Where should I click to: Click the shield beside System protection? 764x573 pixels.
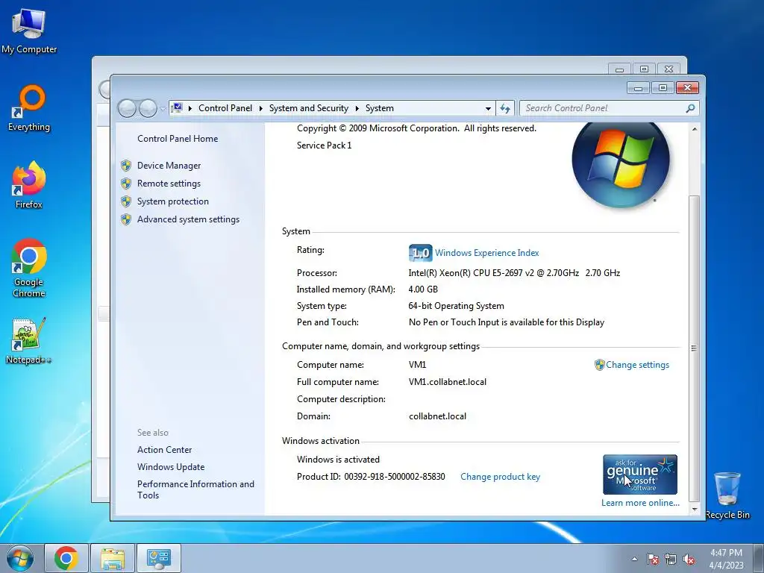pos(126,201)
